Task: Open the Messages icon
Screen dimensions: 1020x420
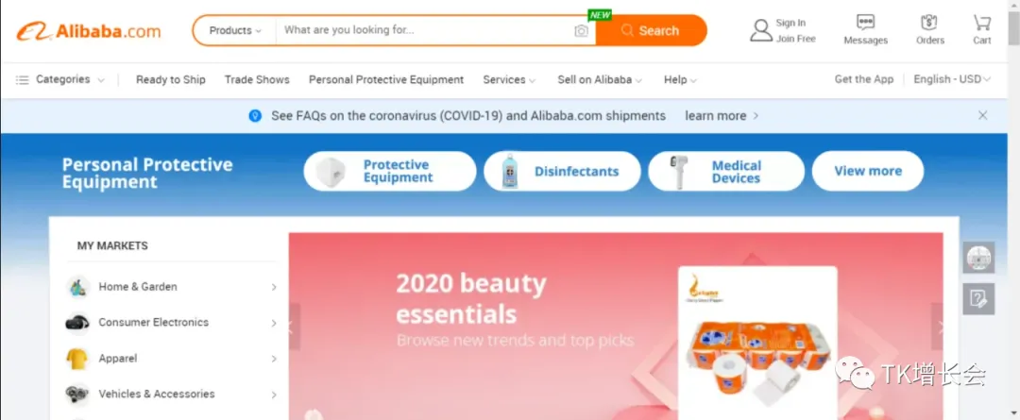Action: click(865, 22)
